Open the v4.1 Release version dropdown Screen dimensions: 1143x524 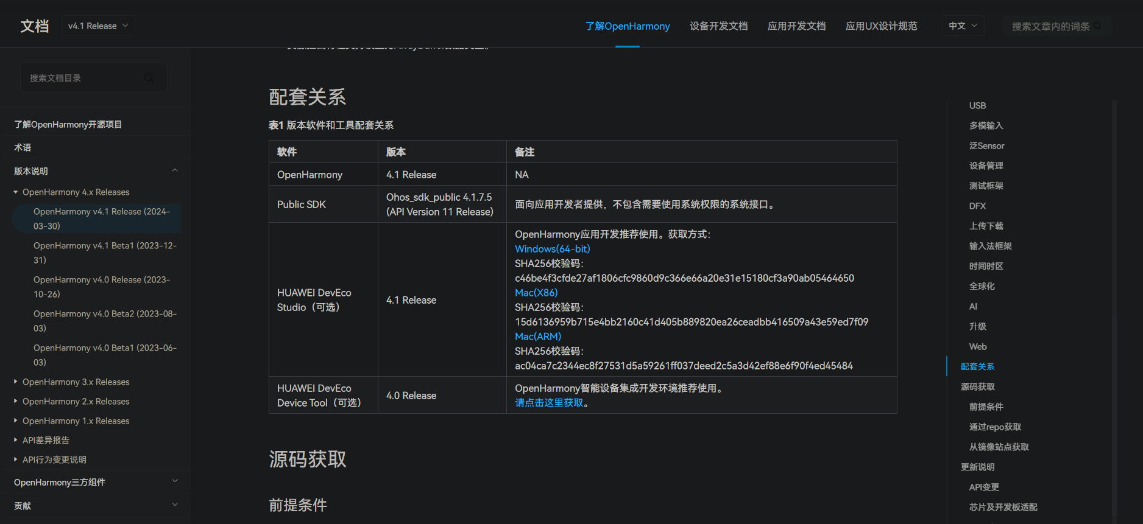(x=98, y=26)
